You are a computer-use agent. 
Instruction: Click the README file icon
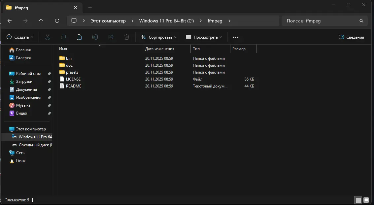[62, 86]
